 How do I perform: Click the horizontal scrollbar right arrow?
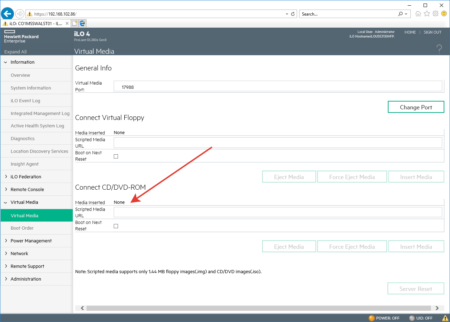click(437, 308)
